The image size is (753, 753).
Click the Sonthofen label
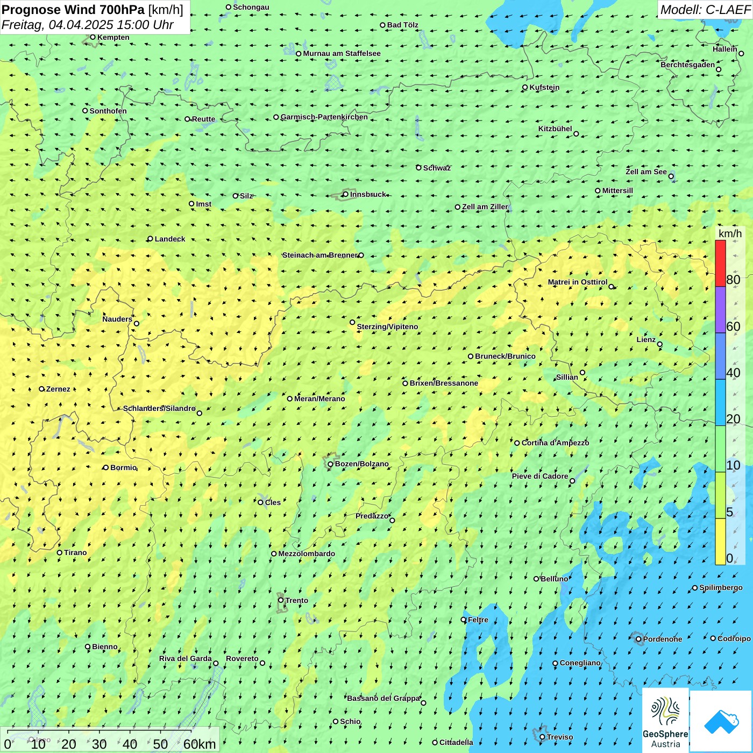(x=108, y=111)
